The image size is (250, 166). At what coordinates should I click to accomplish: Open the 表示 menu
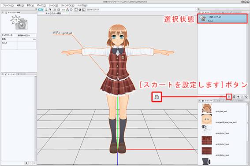click(x=30, y=5)
